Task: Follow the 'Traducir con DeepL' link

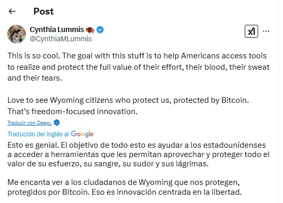Action: pos(29,123)
